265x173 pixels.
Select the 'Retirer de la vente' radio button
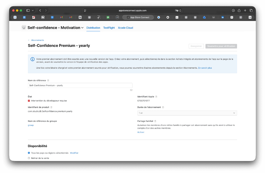(29, 158)
